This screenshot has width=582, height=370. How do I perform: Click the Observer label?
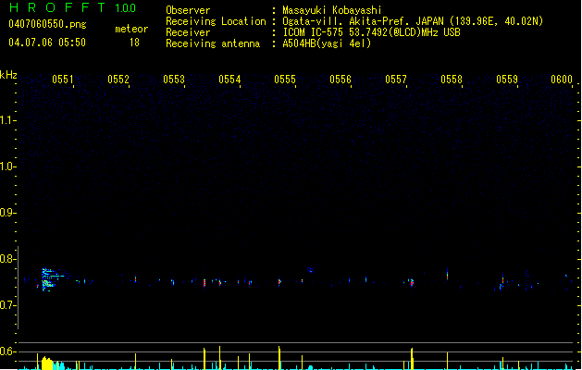click(188, 10)
